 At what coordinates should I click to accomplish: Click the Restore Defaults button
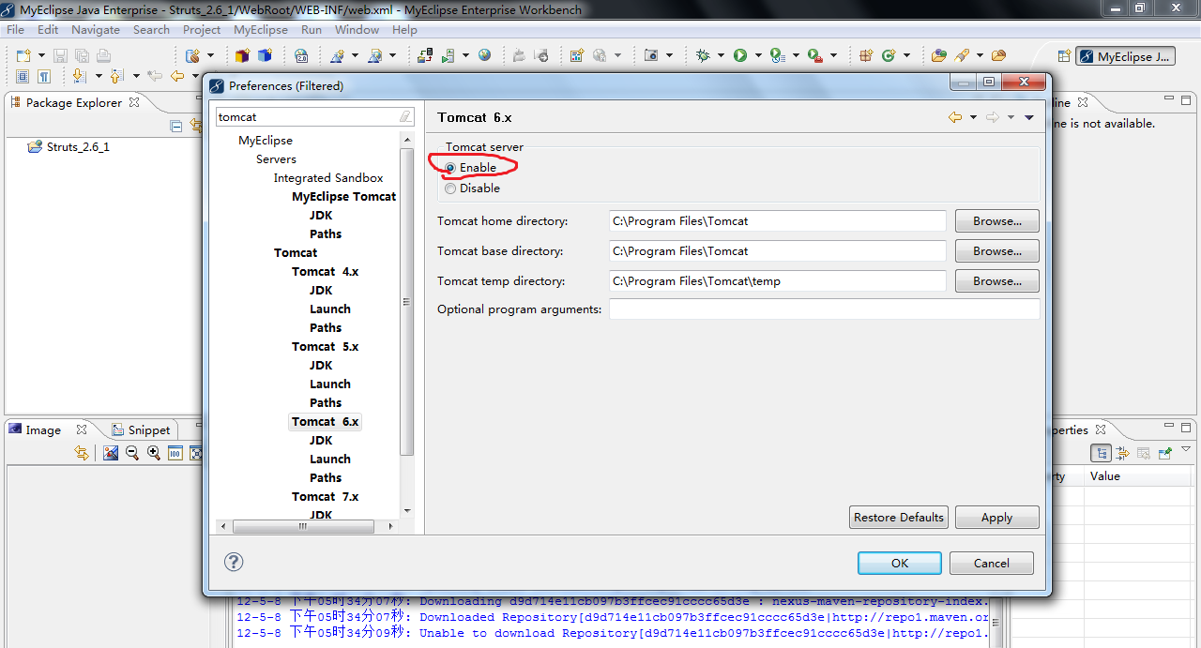[x=899, y=517]
